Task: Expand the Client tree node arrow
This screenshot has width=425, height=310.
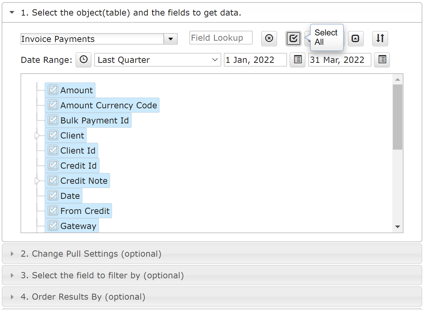Action: (37, 136)
